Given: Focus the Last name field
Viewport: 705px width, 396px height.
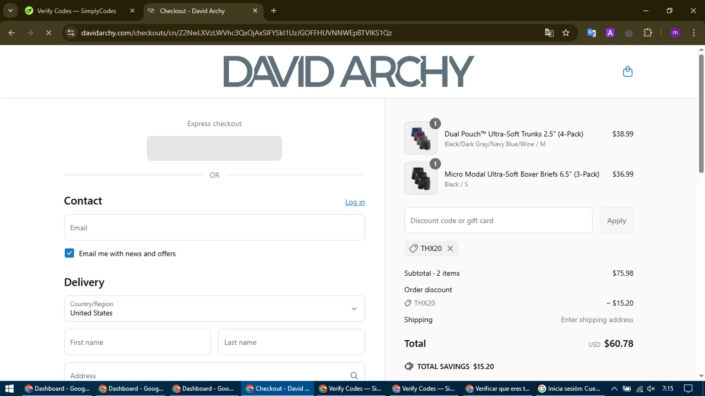Looking at the screenshot, I should pyautogui.click(x=291, y=342).
